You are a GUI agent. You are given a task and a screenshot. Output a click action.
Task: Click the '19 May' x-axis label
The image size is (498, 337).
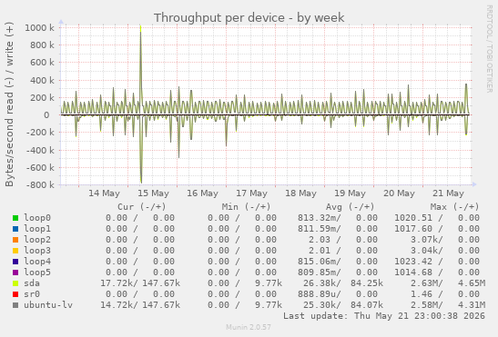(x=350, y=193)
